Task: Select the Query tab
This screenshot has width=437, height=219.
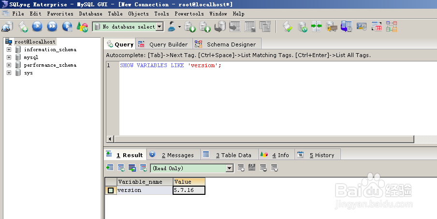Action: [x=120, y=44]
